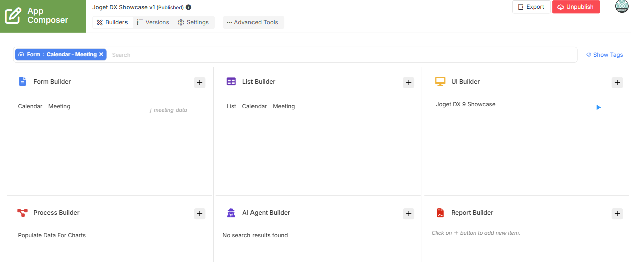Open List - Calendar - Meeting item
631x262 pixels.
coord(261,106)
